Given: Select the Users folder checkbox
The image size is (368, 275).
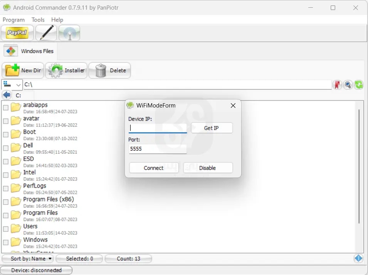Looking at the screenshot, I should (x=6, y=229).
